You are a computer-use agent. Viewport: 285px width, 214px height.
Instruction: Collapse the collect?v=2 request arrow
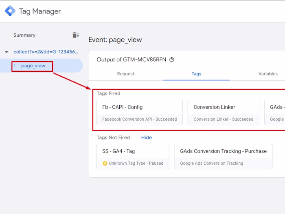pyautogui.click(x=7, y=52)
